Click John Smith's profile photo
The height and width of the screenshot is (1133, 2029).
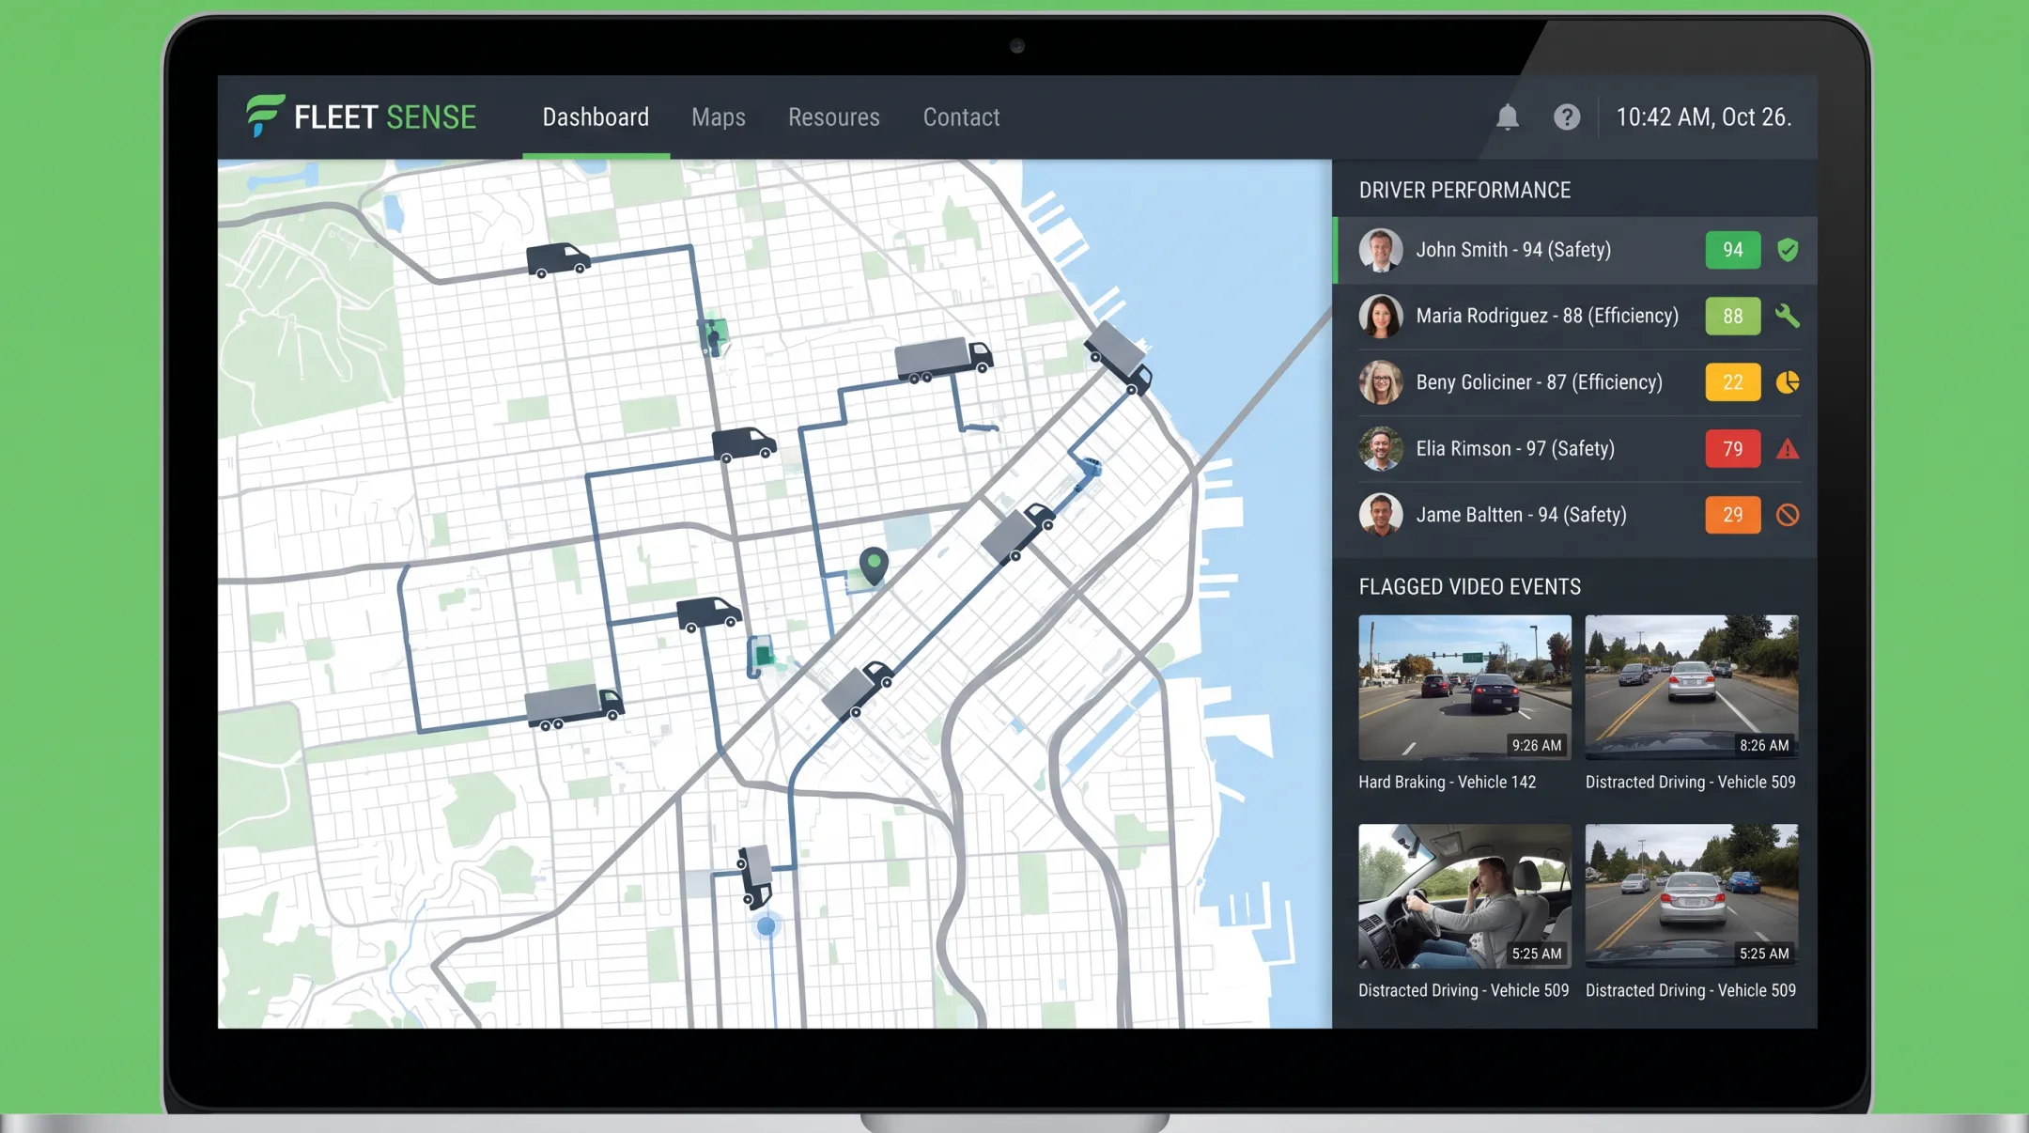pos(1381,250)
